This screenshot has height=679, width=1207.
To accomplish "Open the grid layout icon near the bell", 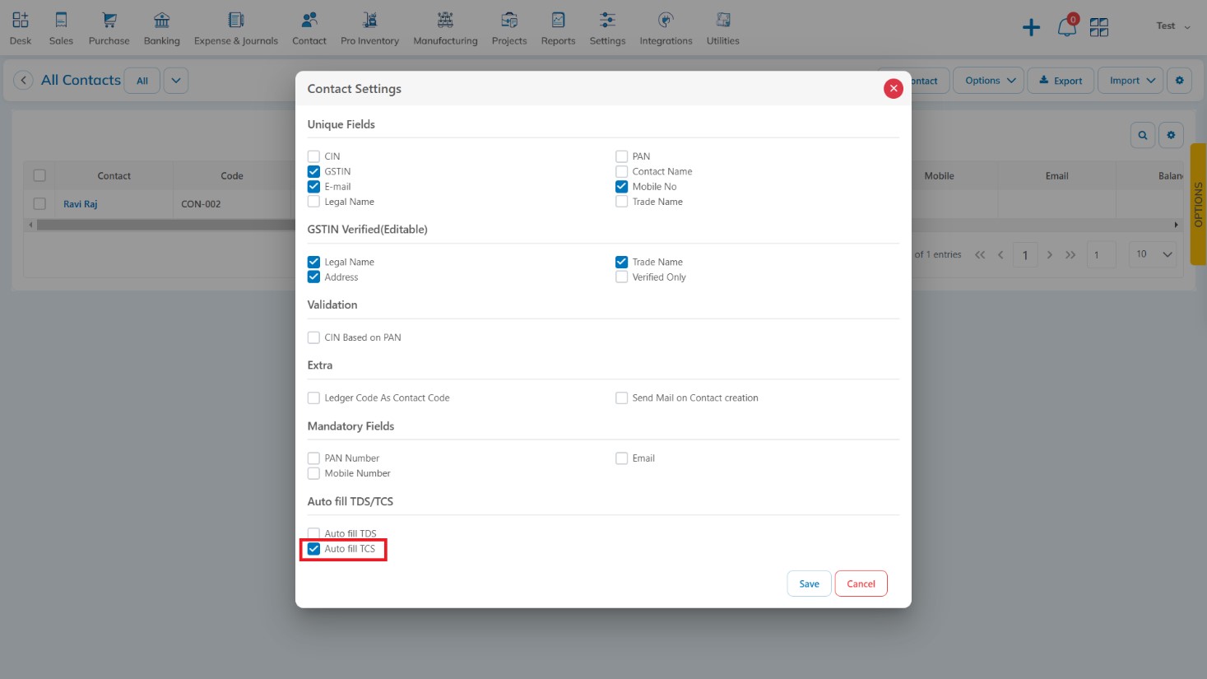I will [x=1099, y=28].
